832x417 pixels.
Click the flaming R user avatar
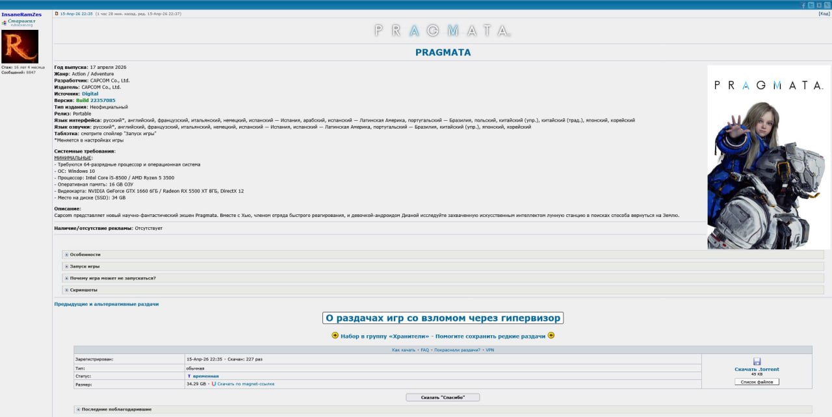coord(19,46)
